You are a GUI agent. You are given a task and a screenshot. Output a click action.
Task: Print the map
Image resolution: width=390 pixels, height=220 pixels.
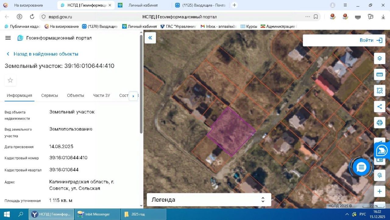click(380, 123)
